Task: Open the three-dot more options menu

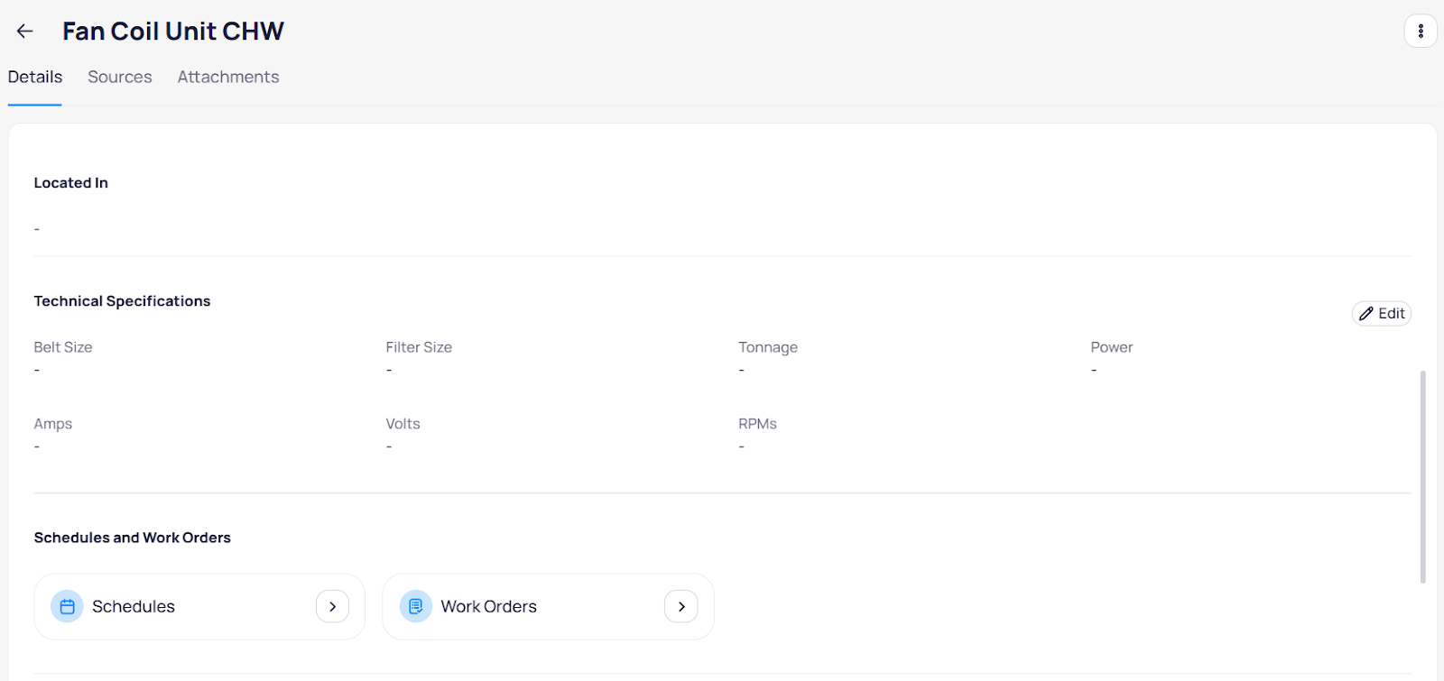Action: click(x=1420, y=32)
